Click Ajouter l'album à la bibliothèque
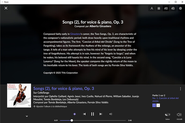185x123 pixels. (x=50, y=106)
